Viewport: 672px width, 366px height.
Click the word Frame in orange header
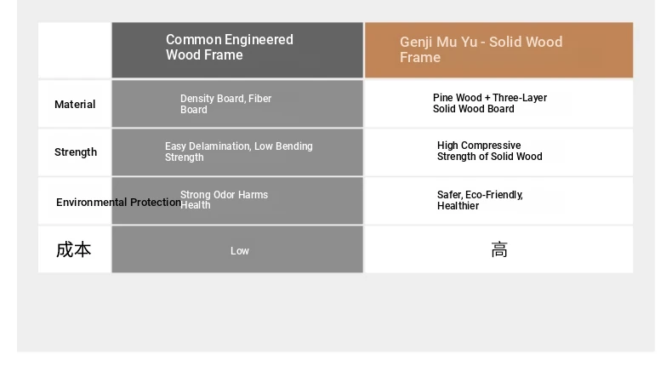(420, 58)
